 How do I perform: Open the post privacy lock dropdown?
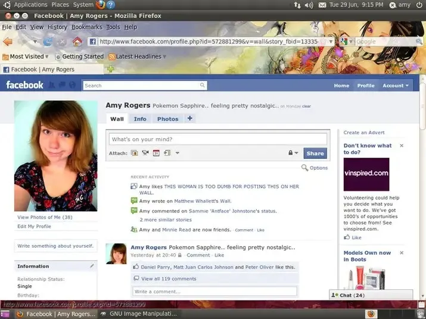pyautogui.click(x=293, y=153)
